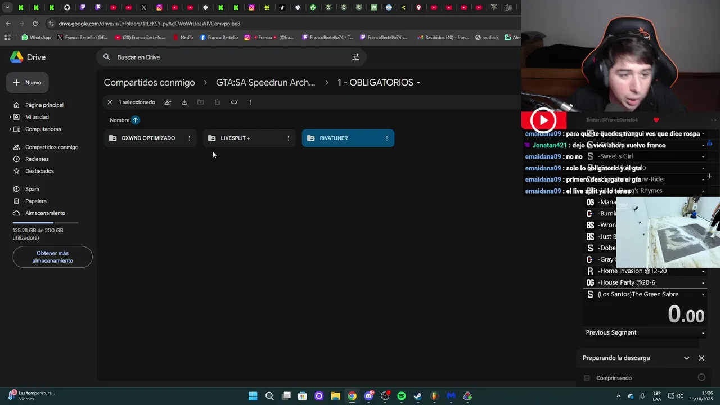The height and width of the screenshot is (405, 720).
Task: Click the browser reload icon
Action: pyautogui.click(x=35, y=24)
